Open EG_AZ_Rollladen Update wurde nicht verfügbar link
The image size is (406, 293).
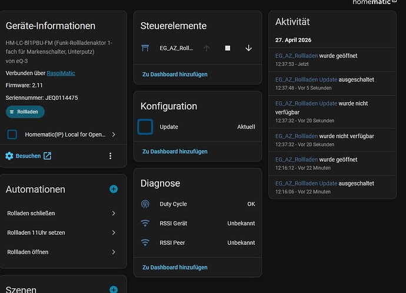point(306,103)
